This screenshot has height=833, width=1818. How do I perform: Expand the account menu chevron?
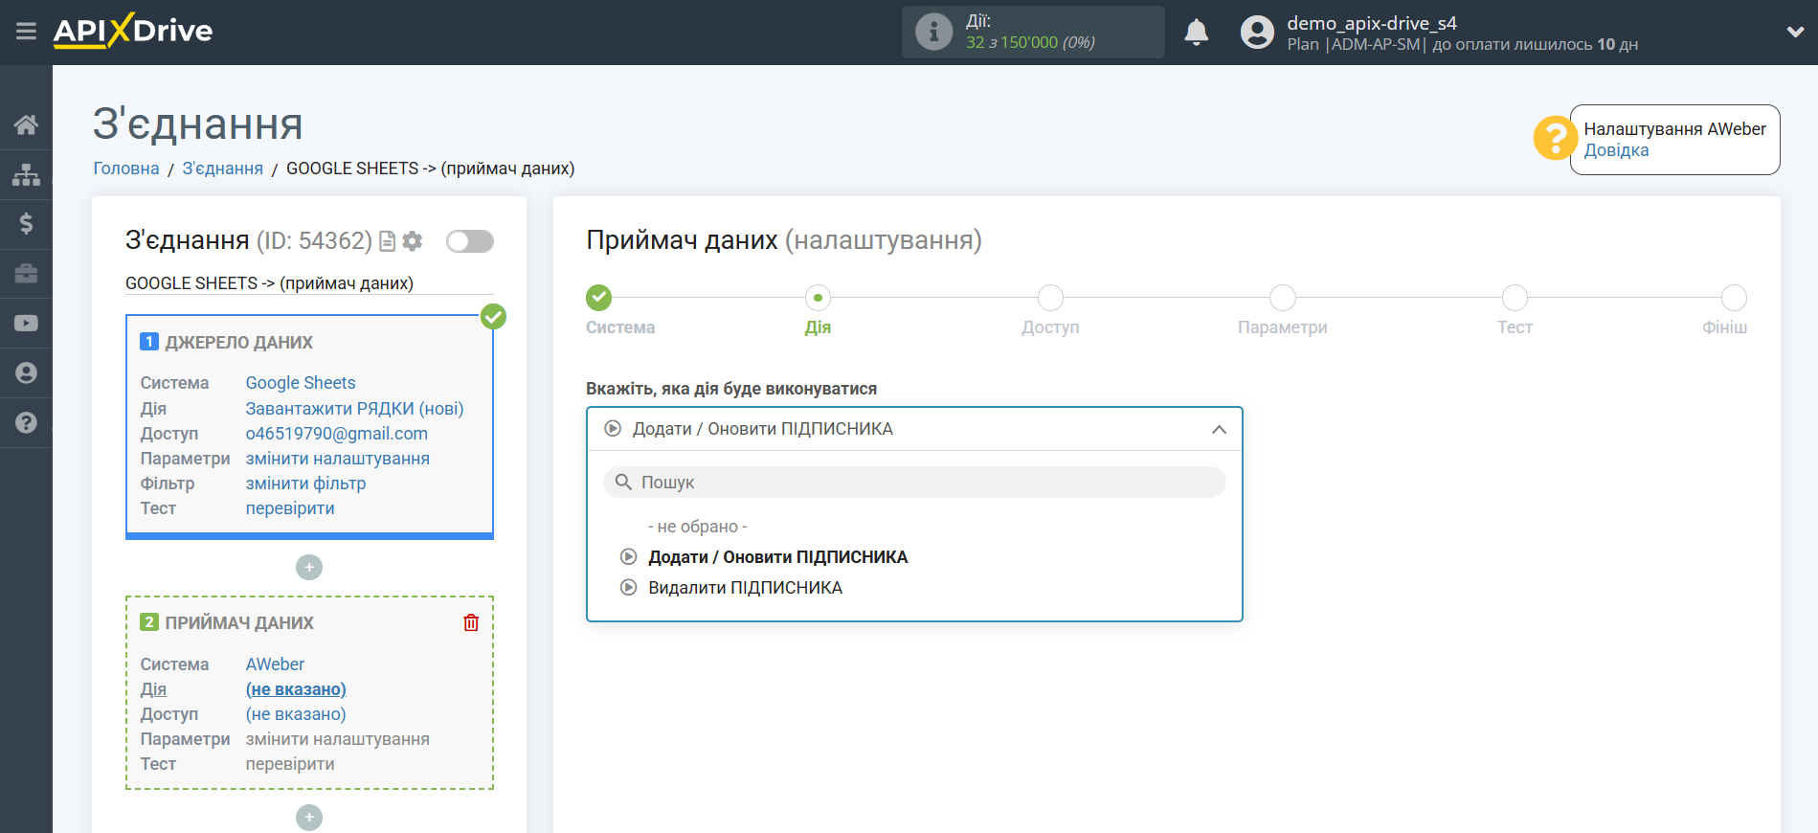1795,32
